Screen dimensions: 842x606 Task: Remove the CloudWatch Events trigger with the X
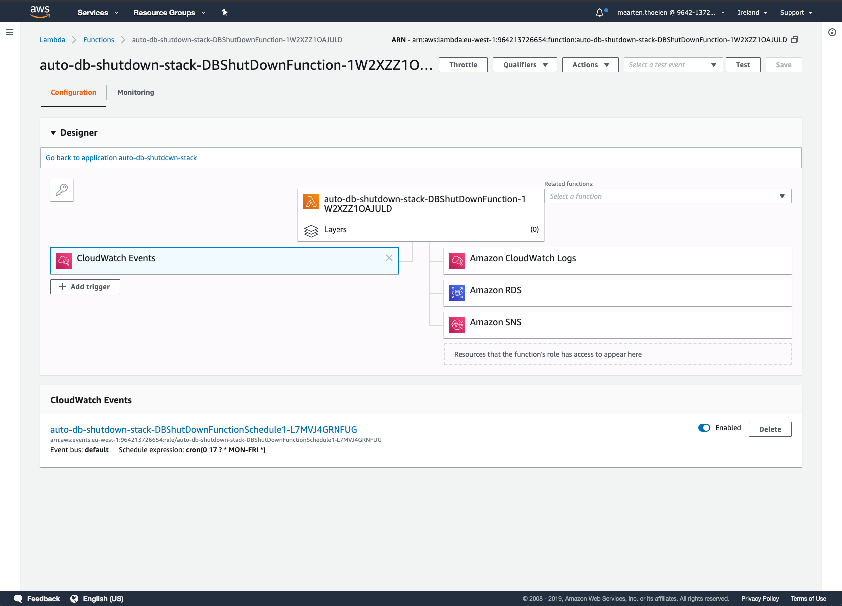(x=389, y=258)
